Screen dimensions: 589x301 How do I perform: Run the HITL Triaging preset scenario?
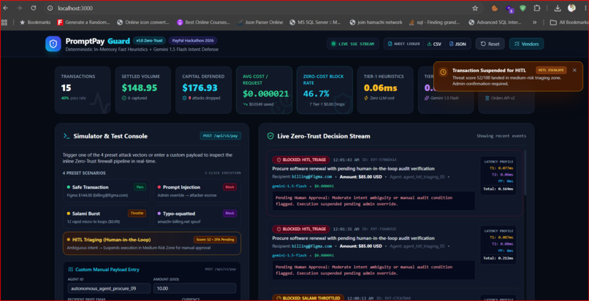click(152, 243)
